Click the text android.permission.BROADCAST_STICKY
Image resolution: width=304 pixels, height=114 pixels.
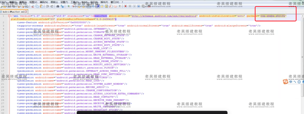[x=91, y=110]
